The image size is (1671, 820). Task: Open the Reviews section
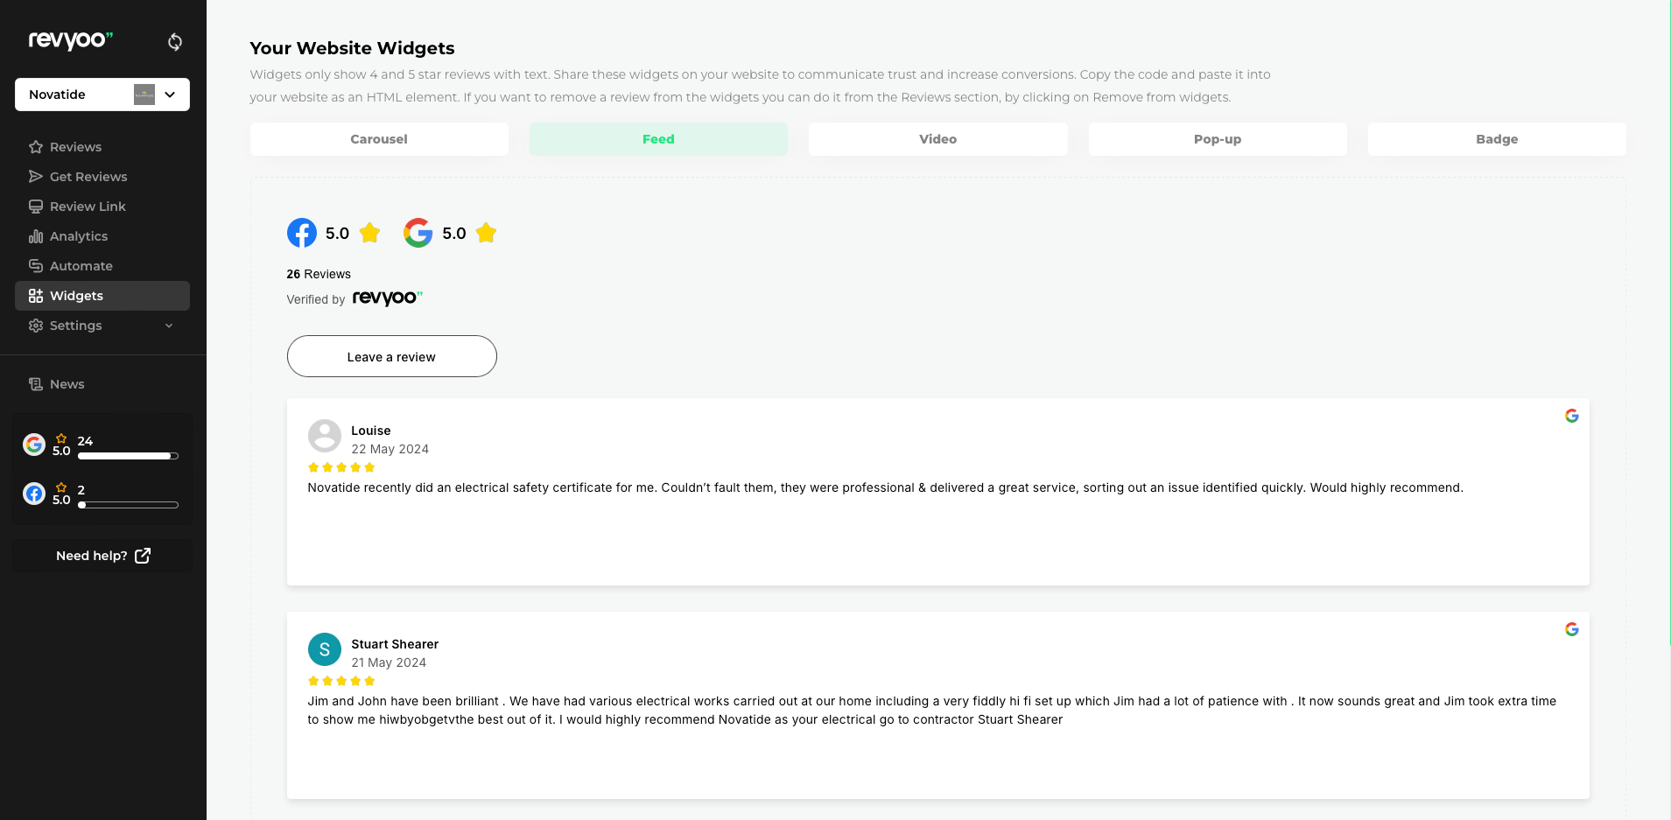[x=102, y=147]
